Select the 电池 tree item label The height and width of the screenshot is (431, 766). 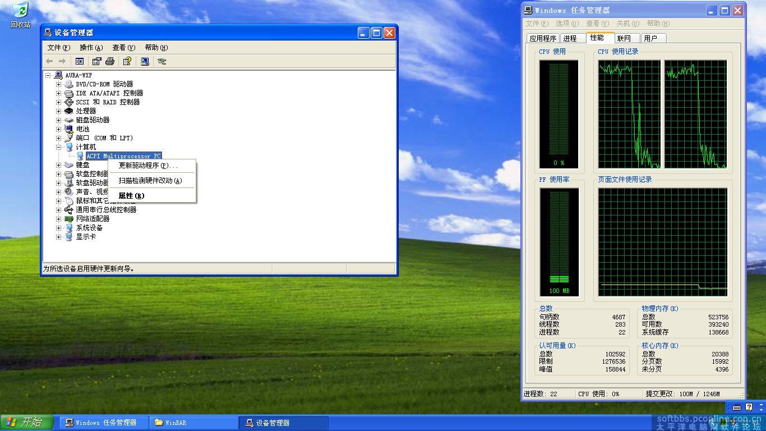(82, 129)
